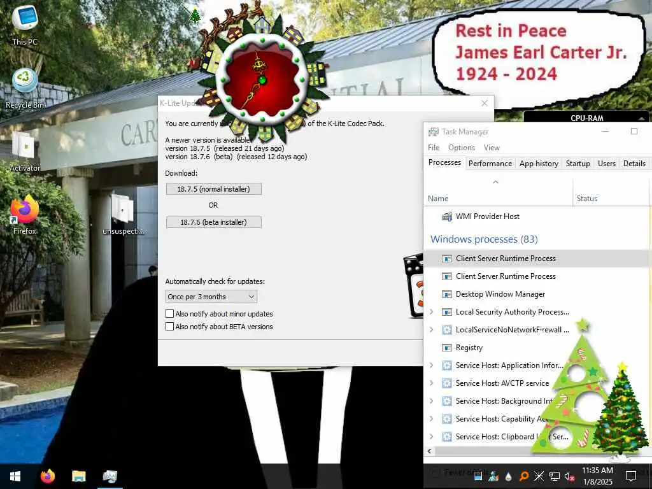Click Windows processes (83) group header

click(x=484, y=239)
